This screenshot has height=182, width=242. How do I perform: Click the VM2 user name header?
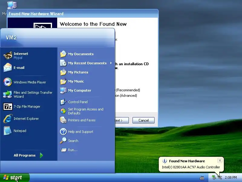[11, 37]
